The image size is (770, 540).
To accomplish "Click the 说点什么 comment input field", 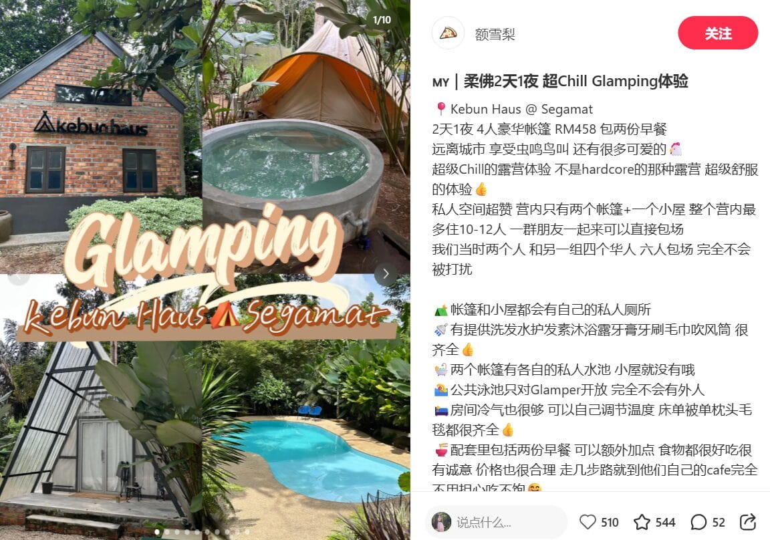I will coord(496,522).
